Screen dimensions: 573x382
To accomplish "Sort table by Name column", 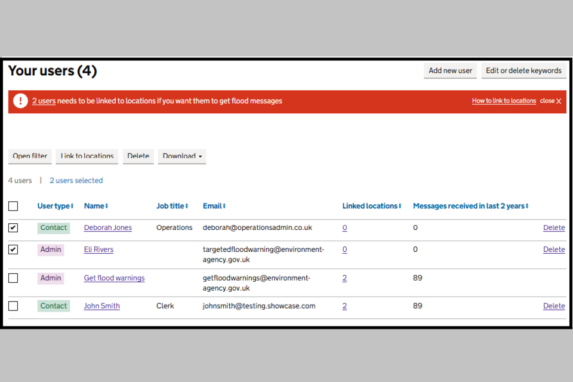I will (x=95, y=206).
